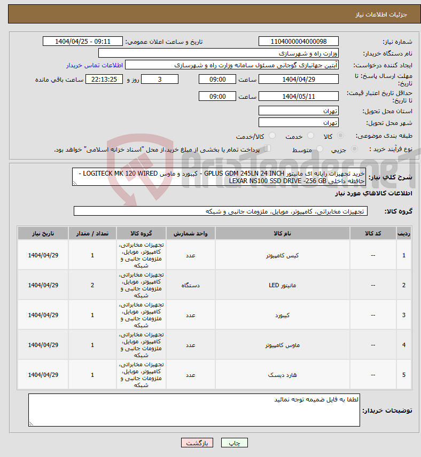
Task: Click the هارد دیسک item name
Action: [x=283, y=375]
